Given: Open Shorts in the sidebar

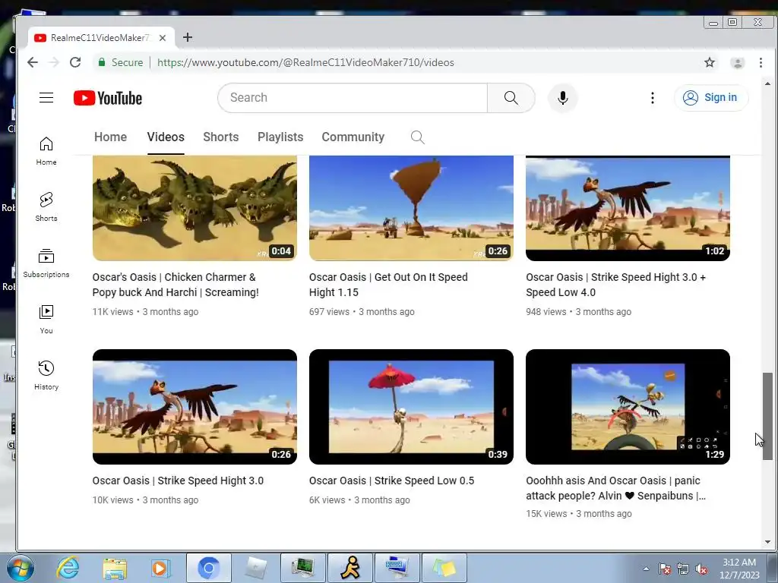Looking at the screenshot, I should tap(46, 206).
